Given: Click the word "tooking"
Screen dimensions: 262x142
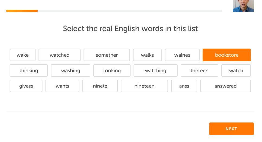Looking at the screenshot, I should click(112, 70).
